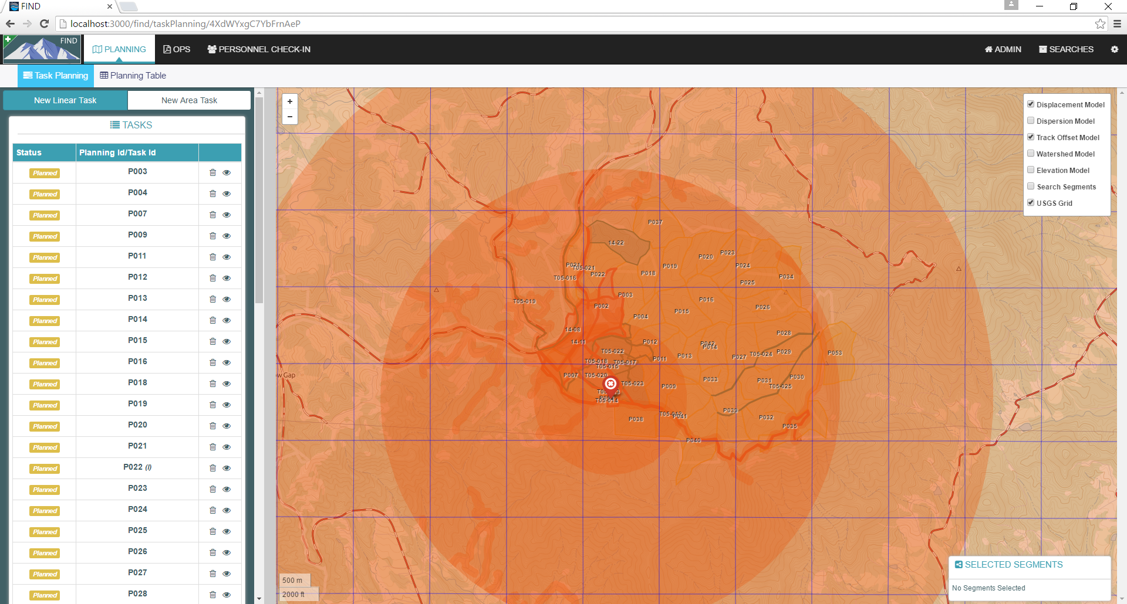Select task row P022
This screenshot has width=1127, height=604.
click(127, 468)
